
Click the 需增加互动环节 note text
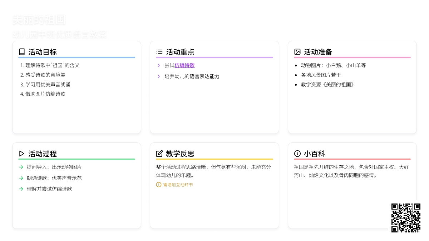pyautogui.click(x=178, y=185)
